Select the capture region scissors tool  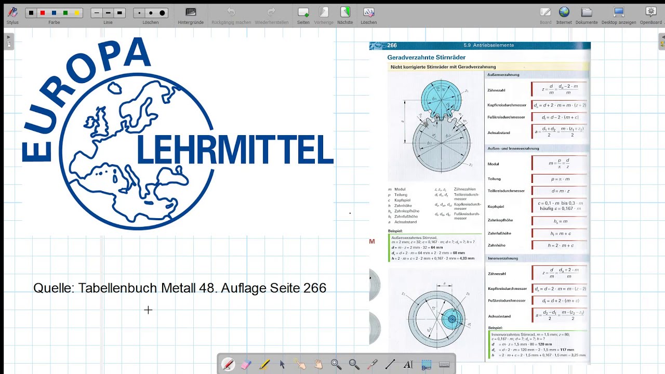click(x=426, y=365)
